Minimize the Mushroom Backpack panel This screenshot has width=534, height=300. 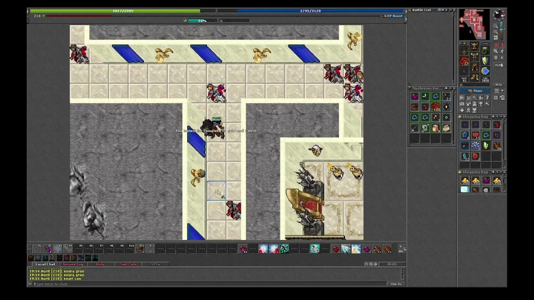click(451, 88)
